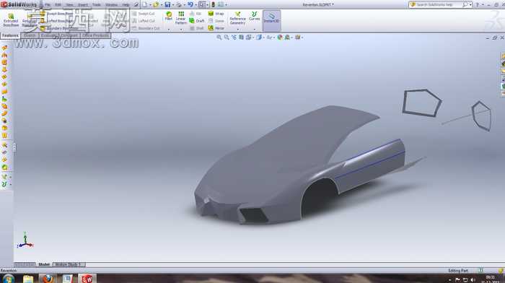
Task: Open the File menu
Action: (48, 5)
